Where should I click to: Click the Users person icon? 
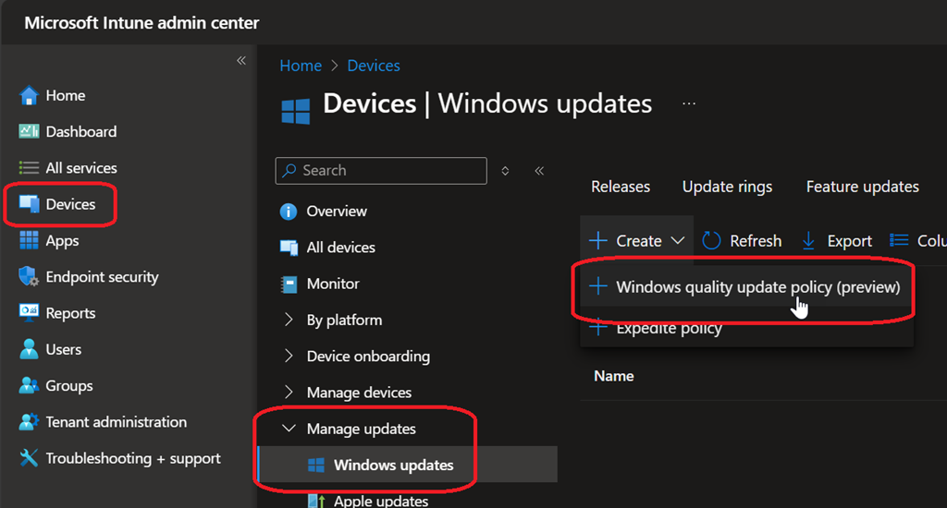pos(29,349)
